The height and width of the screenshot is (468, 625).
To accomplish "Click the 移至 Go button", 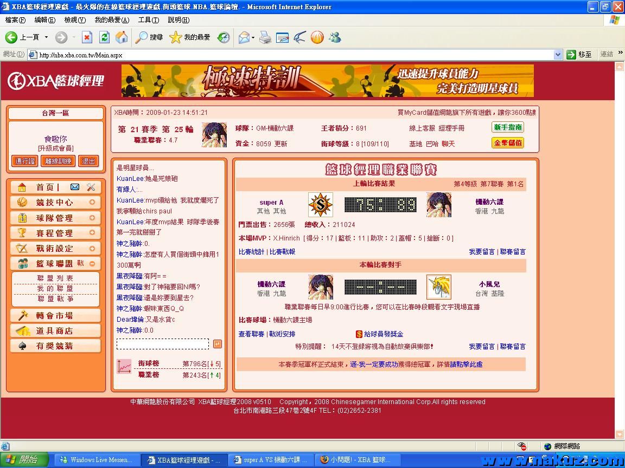I will point(579,55).
